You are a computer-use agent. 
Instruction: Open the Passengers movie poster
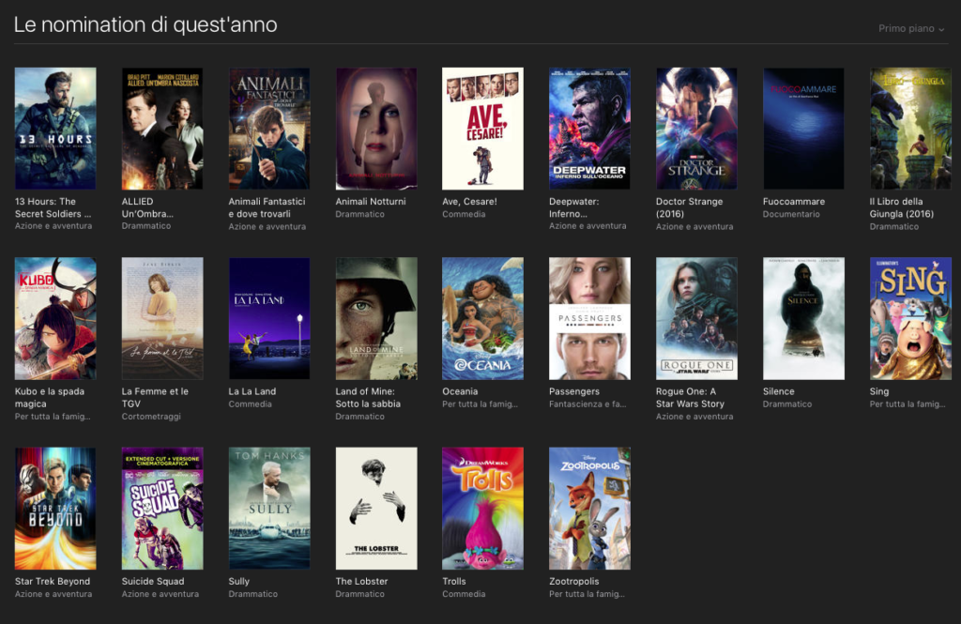589,318
